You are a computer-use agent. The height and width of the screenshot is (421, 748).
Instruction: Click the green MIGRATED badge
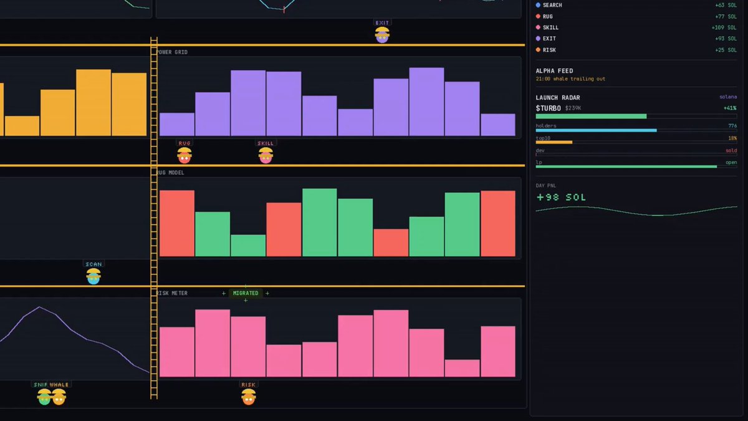(246, 293)
